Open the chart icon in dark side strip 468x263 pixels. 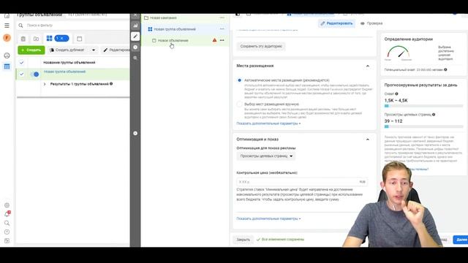click(135, 26)
